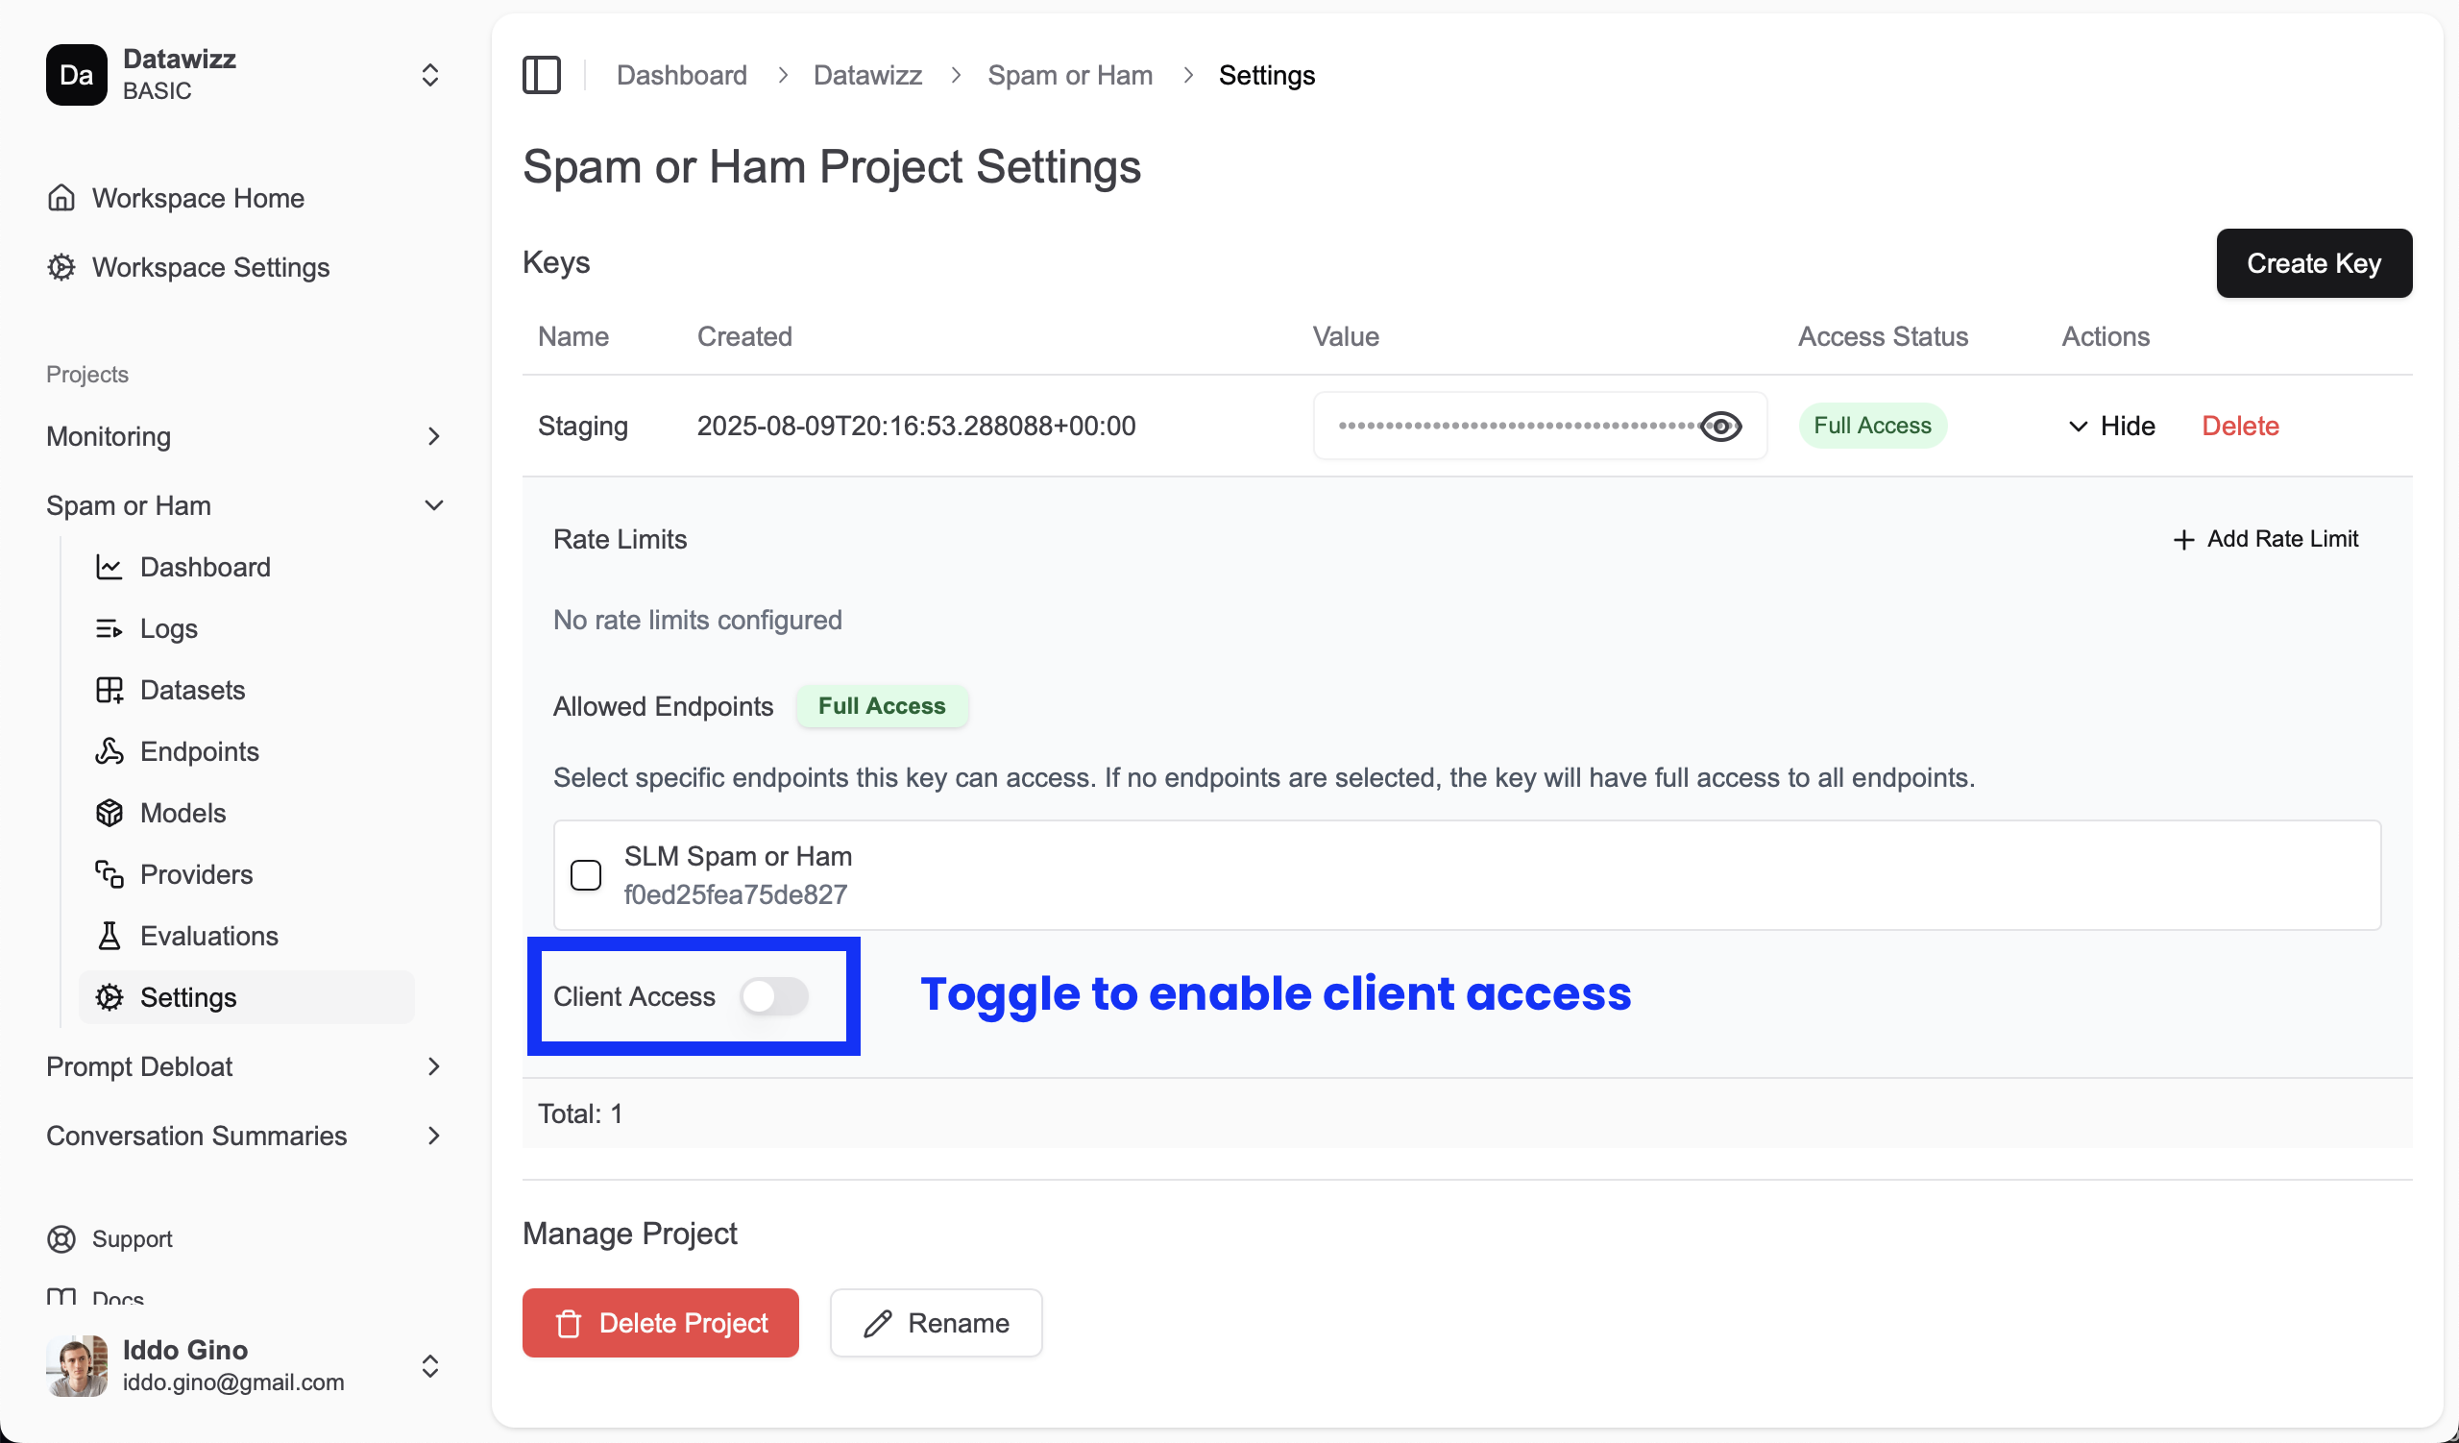Image resolution: width=2459 pixels, height=1443 pixels.
Task: Open the Endpoints section
Action: 199,751
